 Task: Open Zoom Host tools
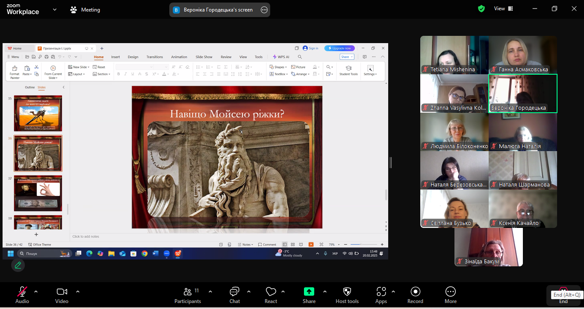(x=347, y=295)
